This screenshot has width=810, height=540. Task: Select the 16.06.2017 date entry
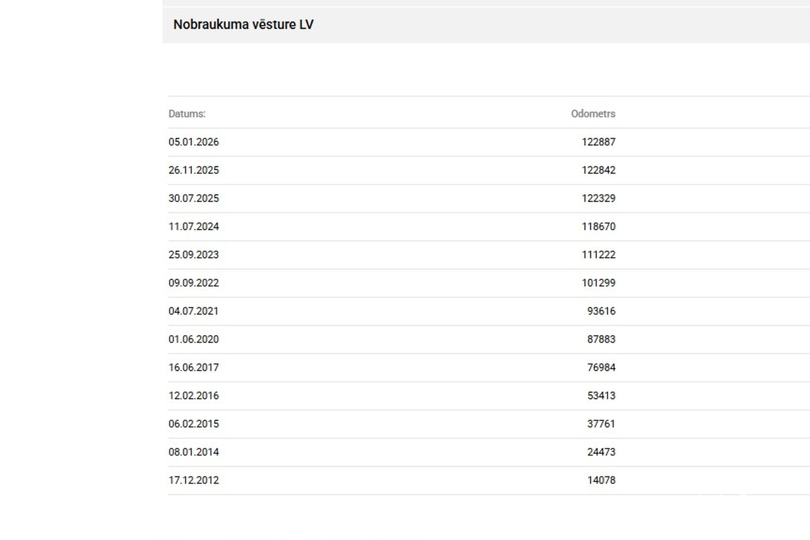[194, 367]
